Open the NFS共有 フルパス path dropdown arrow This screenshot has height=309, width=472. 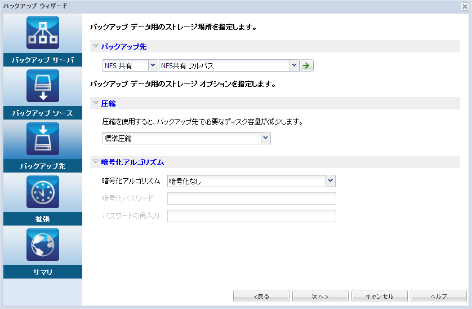click(295, 65)
